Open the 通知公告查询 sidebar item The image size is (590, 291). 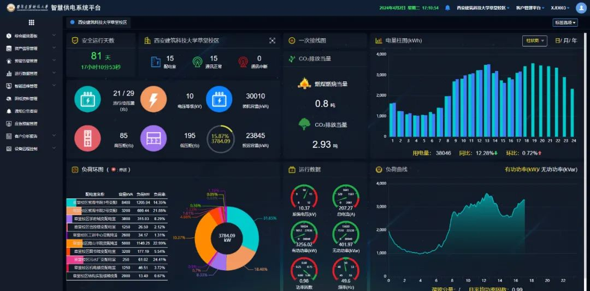[31, 111]
